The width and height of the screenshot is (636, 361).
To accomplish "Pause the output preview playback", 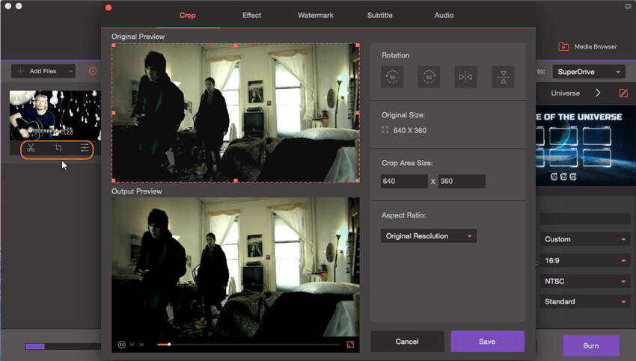I will [121, 345].
